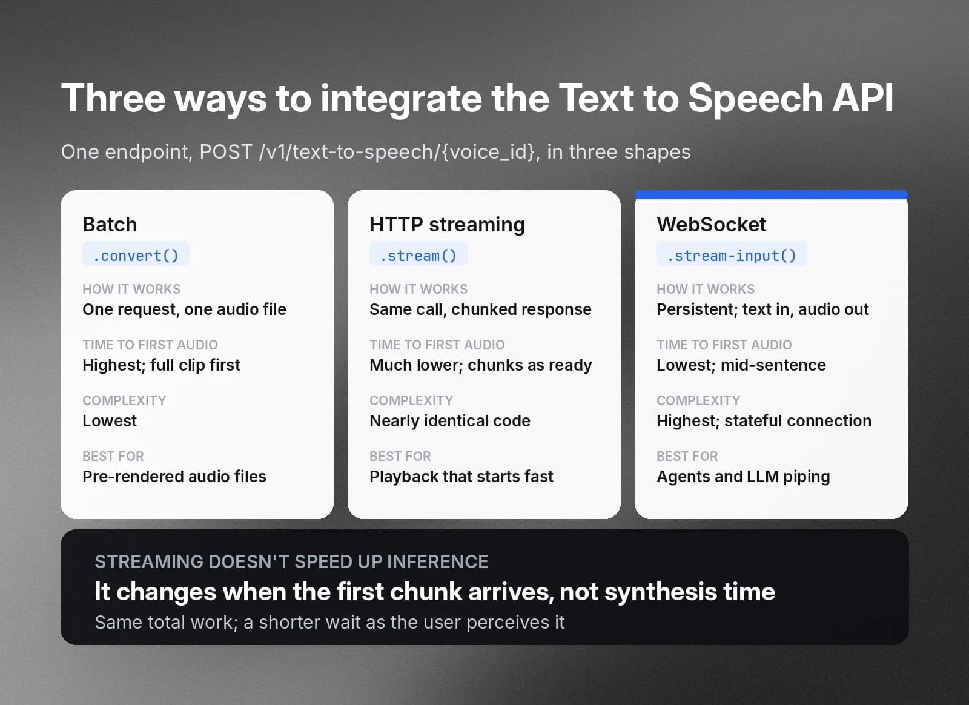Viewport: 969px width, 705px height.
Task: Click "Much lower; chunks as ready" value
Action: click(481, 365)
